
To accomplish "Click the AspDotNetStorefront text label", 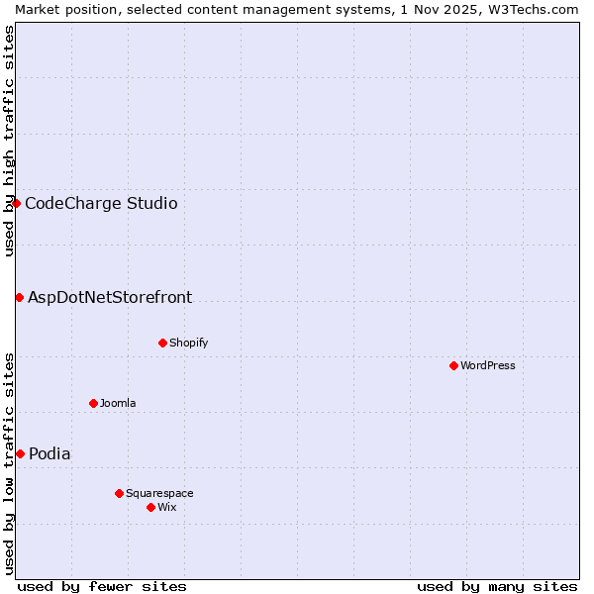I will pyautogui.click(x=110, y=298).
